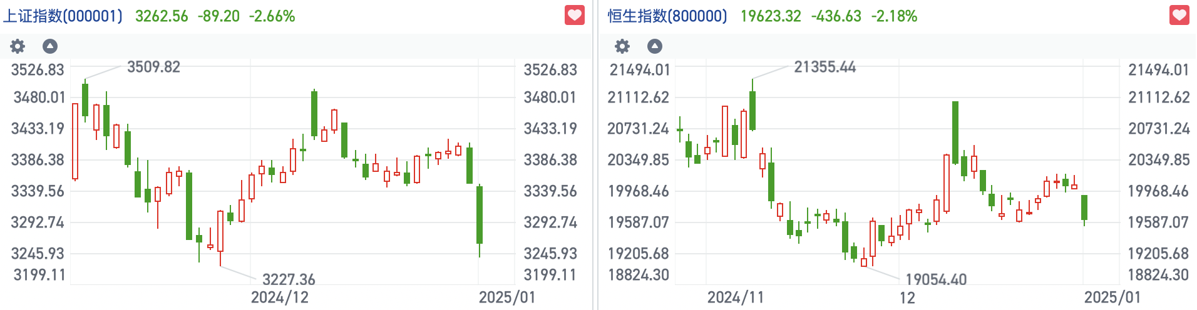Image resolution: width=1197 pixels, height=310 pixels.
Task: Open the 恒生指数(800000) title link
Action: point(667,16)
